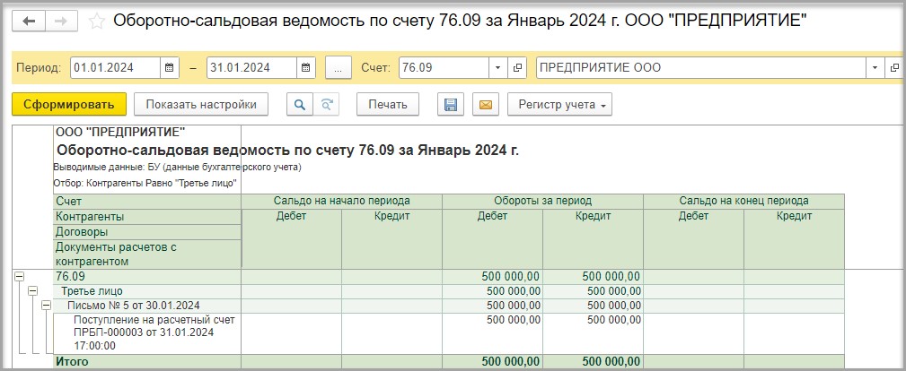The width and height of the screenshot is (906, 371).
Task: Open calendar for period end date
Action: tap(306, 68)
